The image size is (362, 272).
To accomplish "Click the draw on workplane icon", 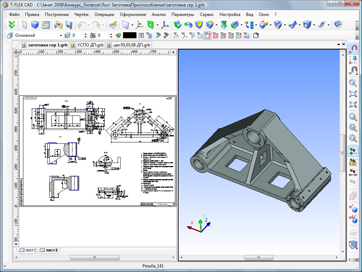I will (113, 25).
